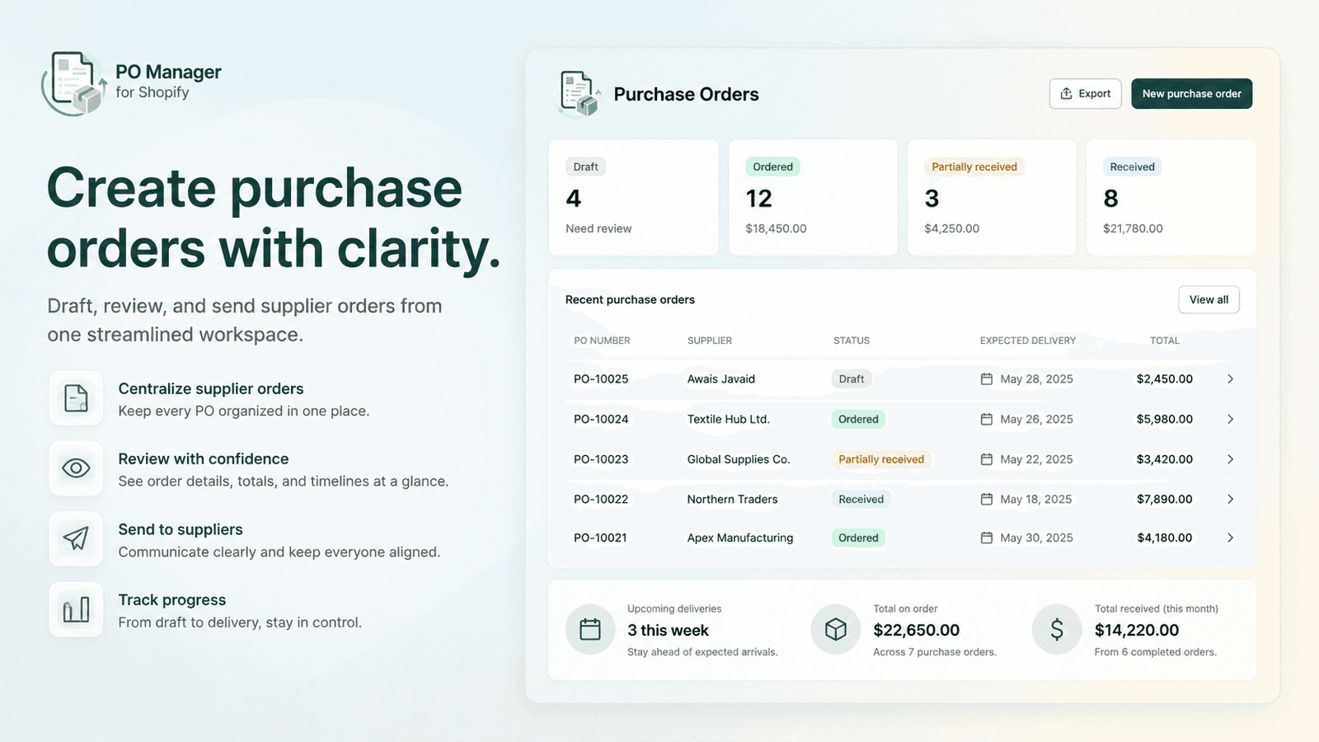
Task: Click the Review with confidence eye icon
Action: [76, 468]
